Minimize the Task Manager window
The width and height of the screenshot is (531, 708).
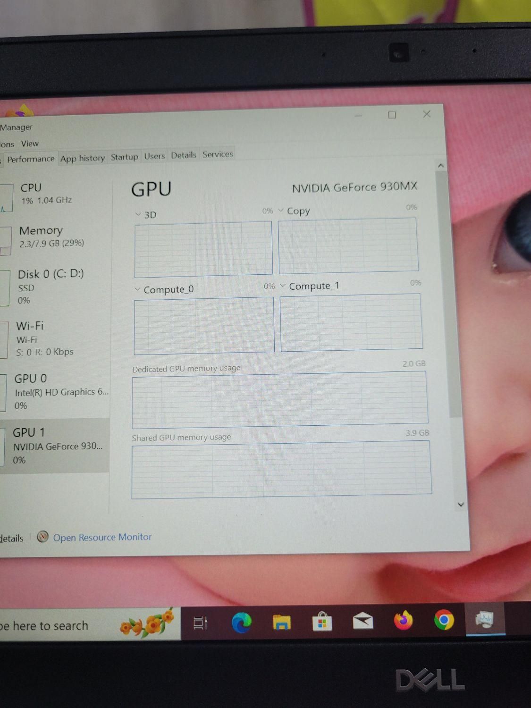(358, 116)
